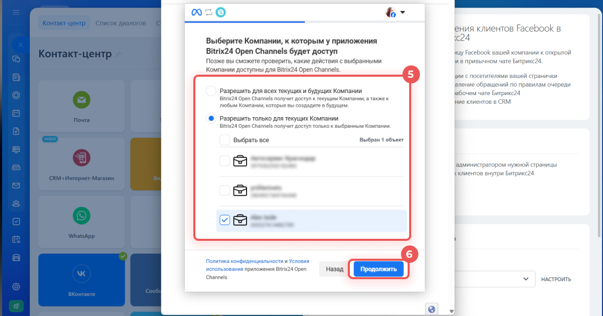Open the mail envelope sidebar icon
The height and width of the screenshot is (316, 603).
[16, 185]
